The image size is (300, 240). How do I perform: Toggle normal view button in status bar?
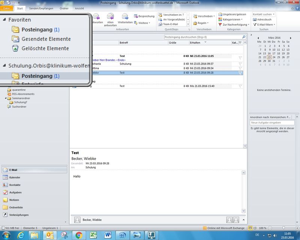[x=250, y=228]
